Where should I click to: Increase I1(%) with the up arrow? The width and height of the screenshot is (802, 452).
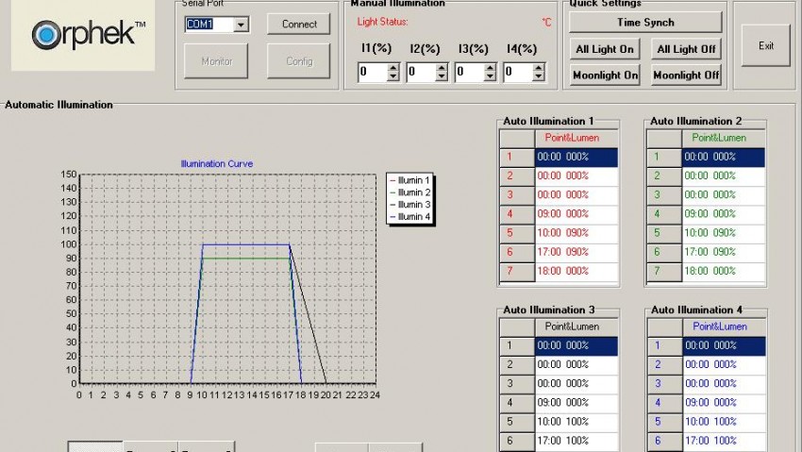[x=393, y=68]
